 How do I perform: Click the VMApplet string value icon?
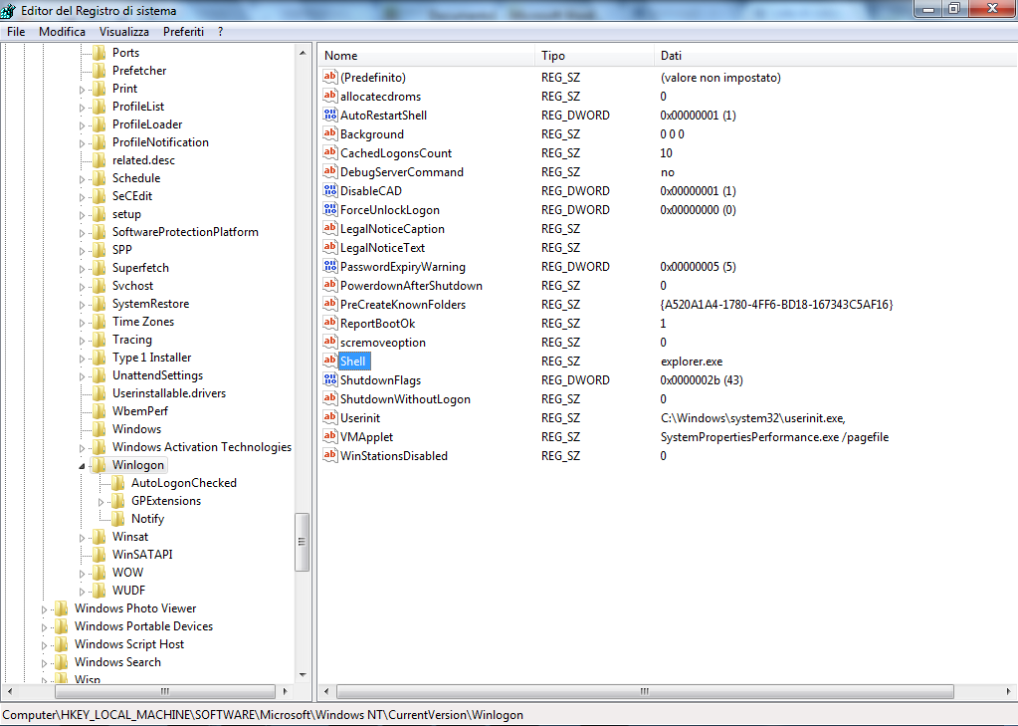[x=329, y=436]
